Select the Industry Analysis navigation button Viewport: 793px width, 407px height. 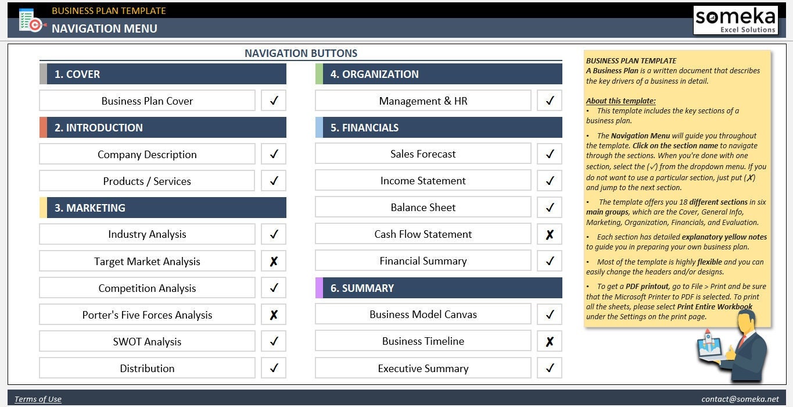pyautogui.click(x=147, y=234)
